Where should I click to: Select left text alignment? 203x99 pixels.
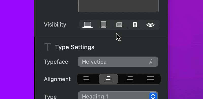pyautogui.click(x=87, y=79)
